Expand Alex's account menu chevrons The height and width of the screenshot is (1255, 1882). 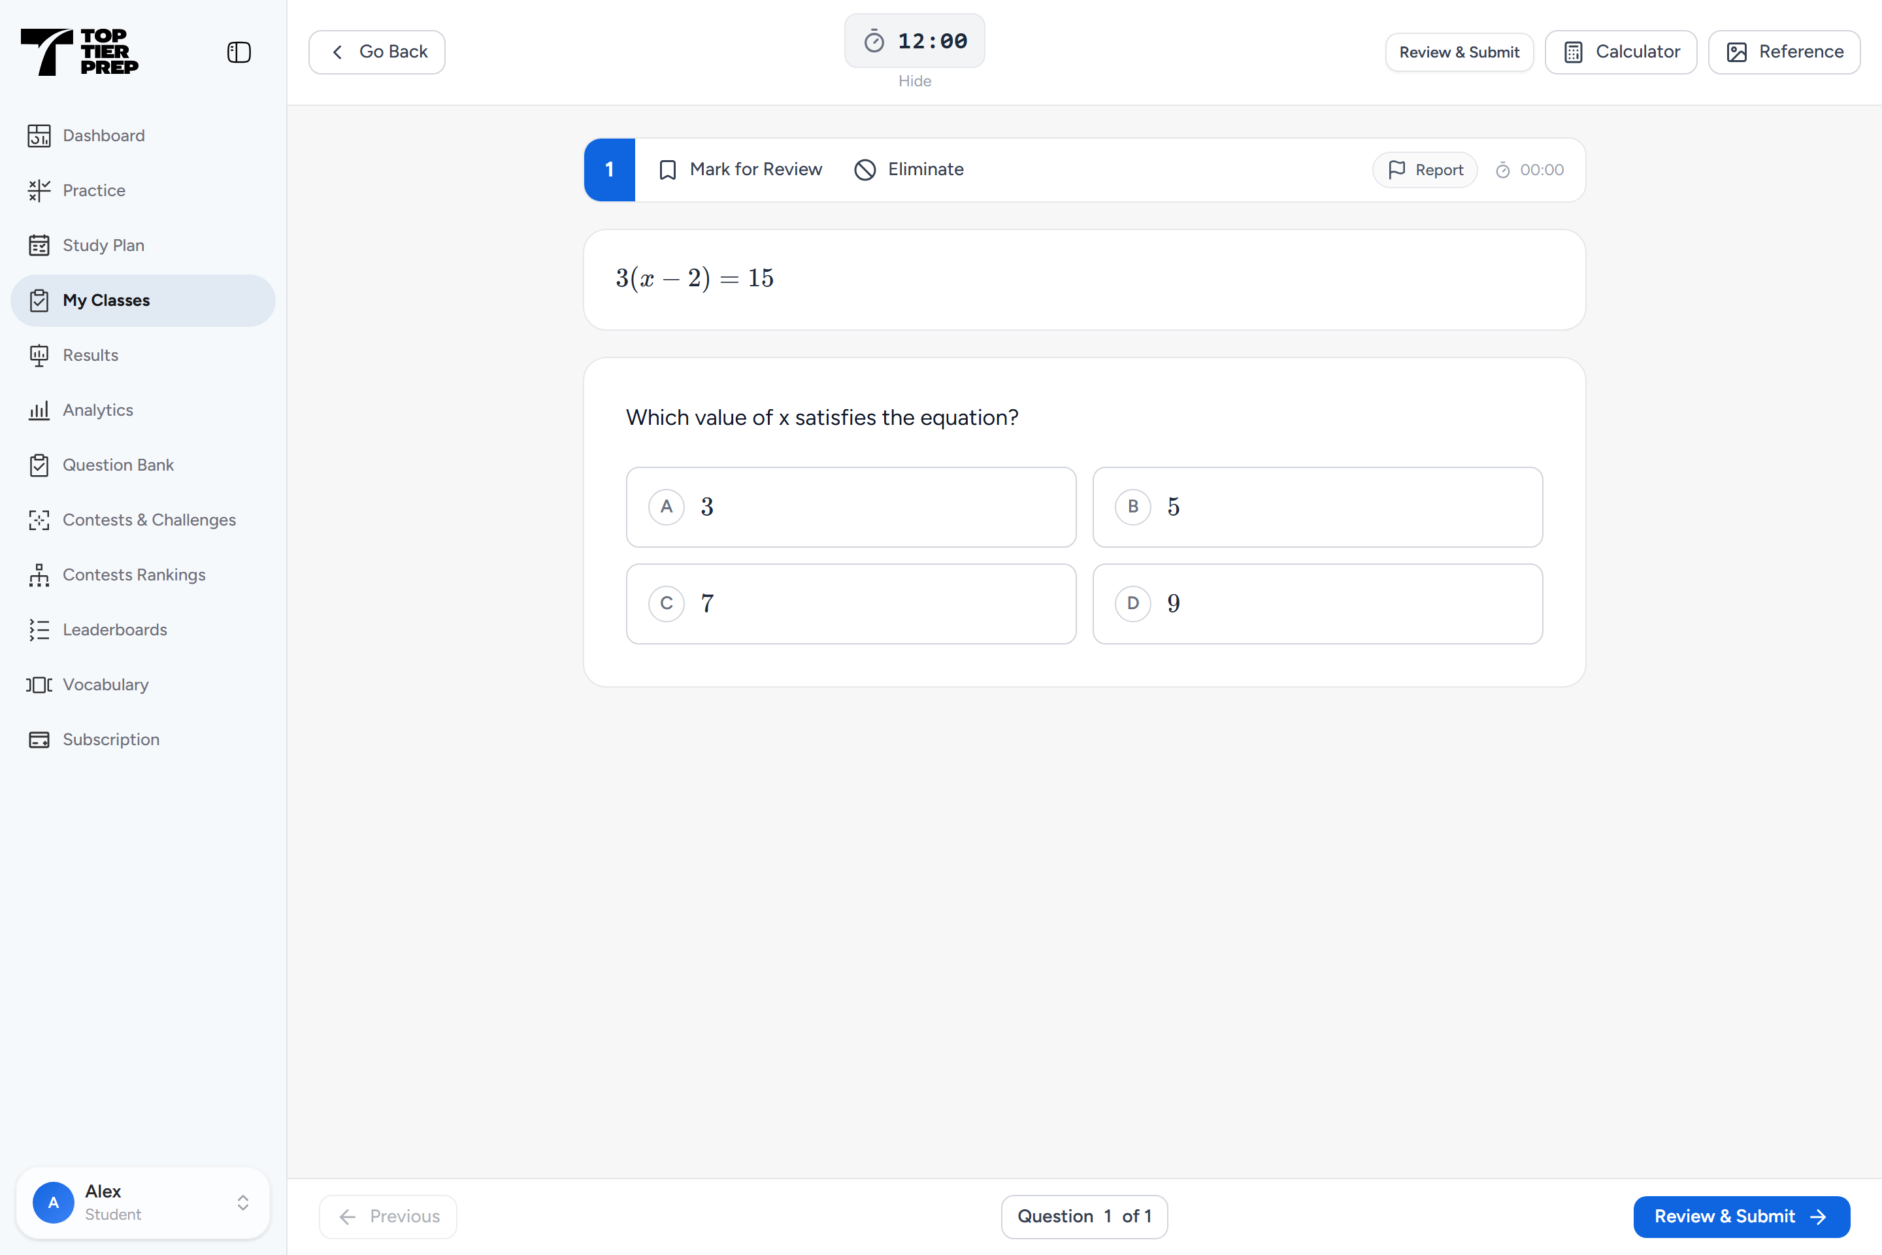pos(242,1203)
